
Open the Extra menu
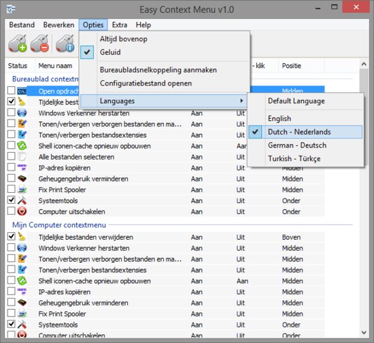click(120, 24)
